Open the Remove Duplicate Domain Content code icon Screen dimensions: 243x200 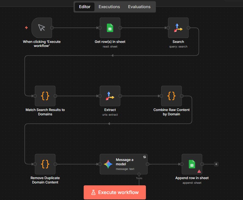click(45, 164)
